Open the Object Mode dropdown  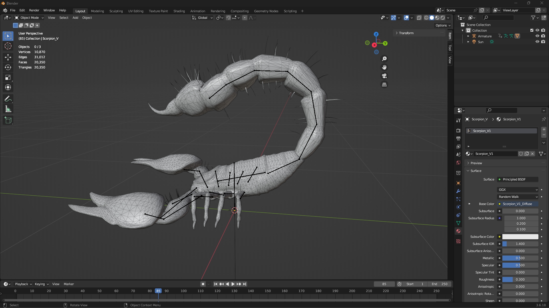tap(29, 18)
